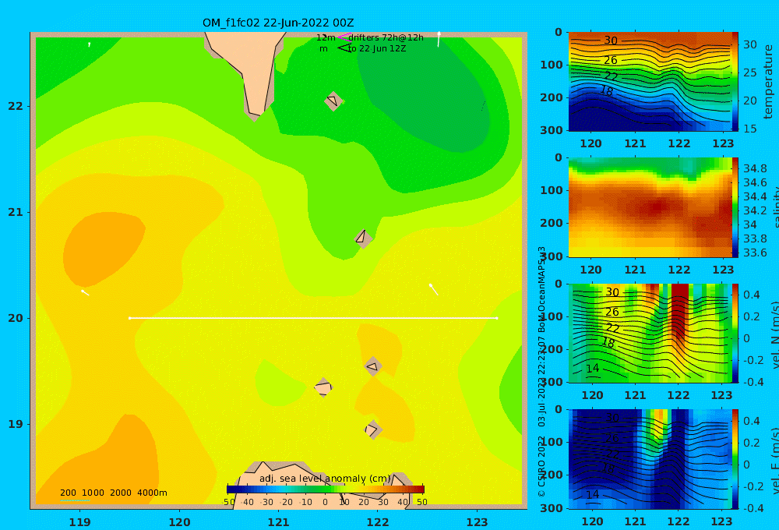This screenshot has height=530, width=779.
Task: Click the island marker near 22N 121.5E
Action: point(333,101)
